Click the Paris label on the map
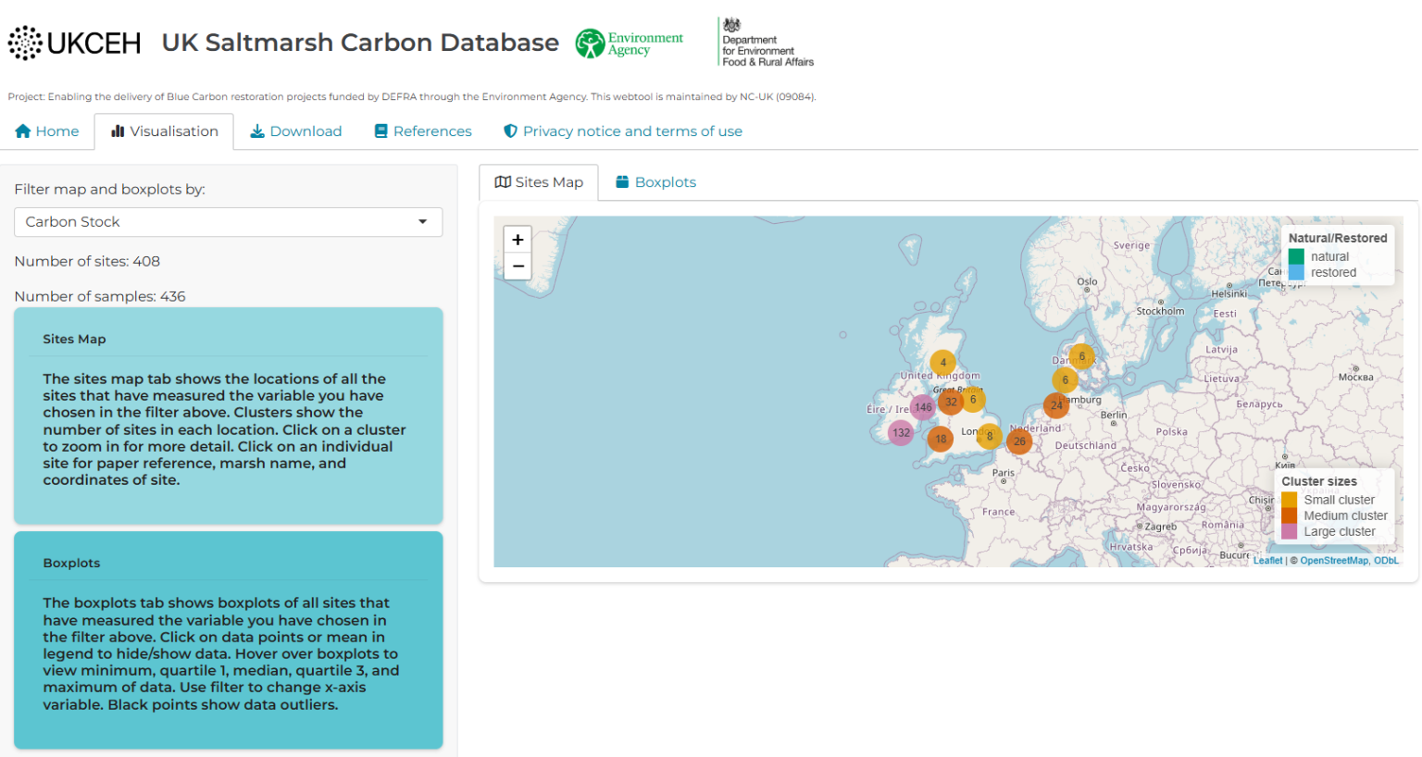The width and height of the screenshot is (1422, 757). pos(1004,473)
